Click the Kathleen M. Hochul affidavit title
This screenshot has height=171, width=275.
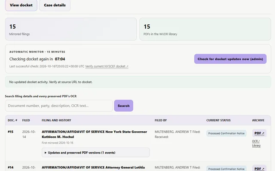[95, 134]
